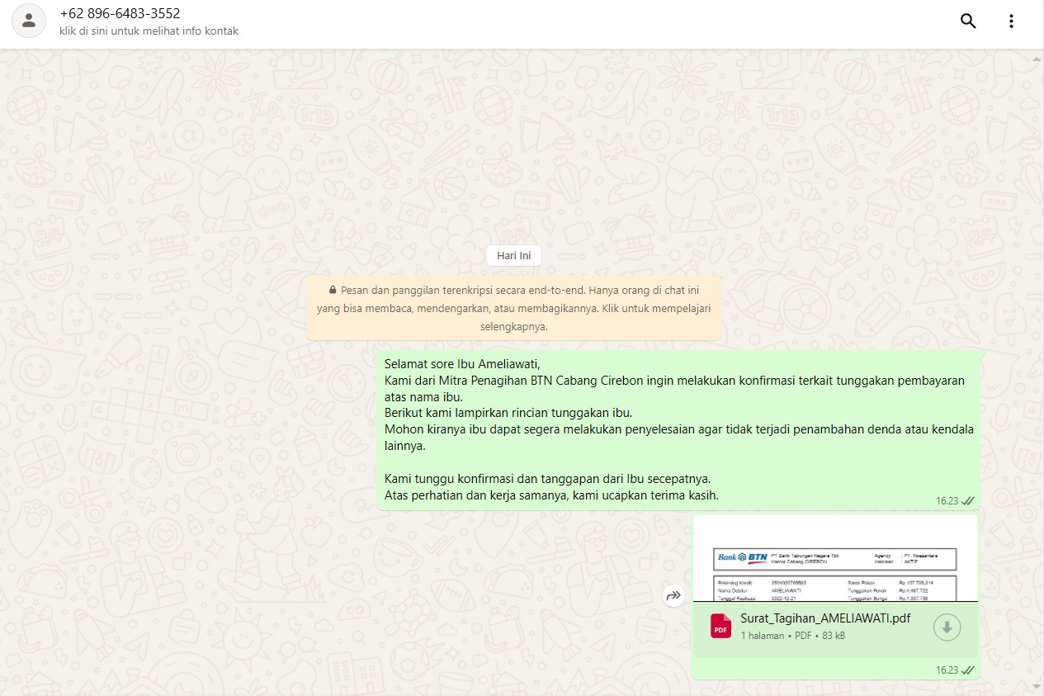Screen dimensions: 1044x696
Task: Click the scrollbar down arrow
Action: (x=1037, y=686)
